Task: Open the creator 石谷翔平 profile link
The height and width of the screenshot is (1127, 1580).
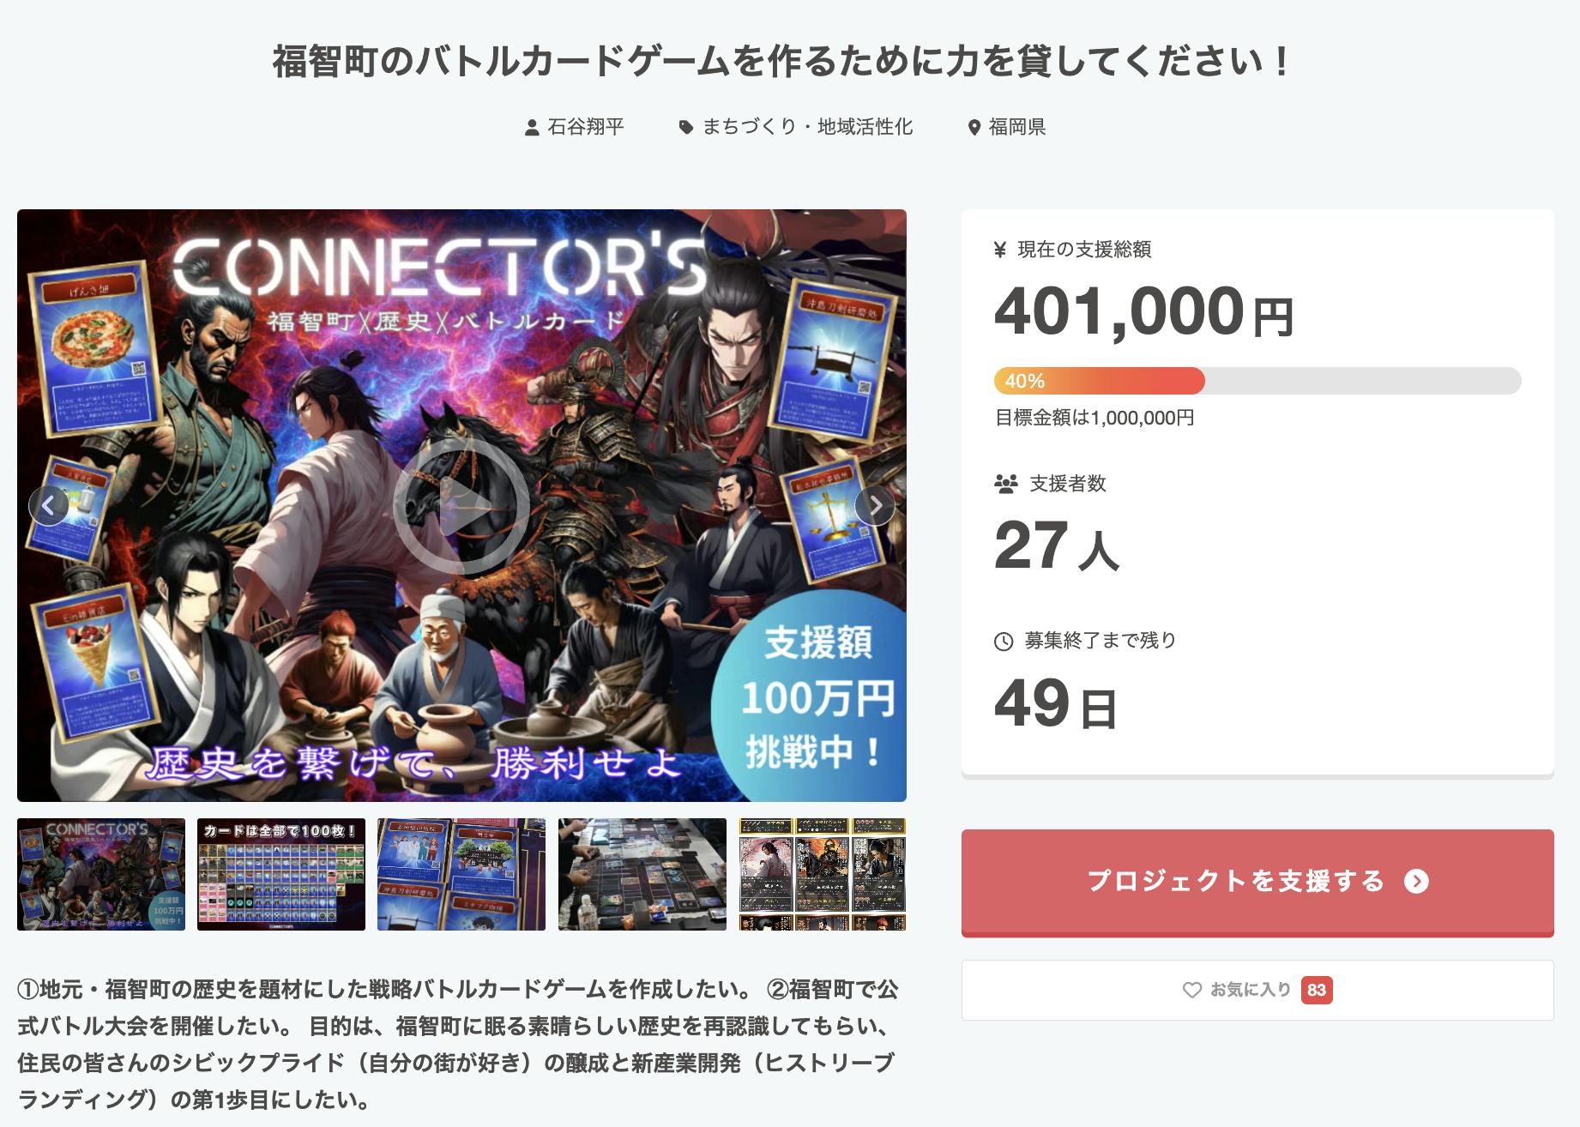Action: click(586, 128)
